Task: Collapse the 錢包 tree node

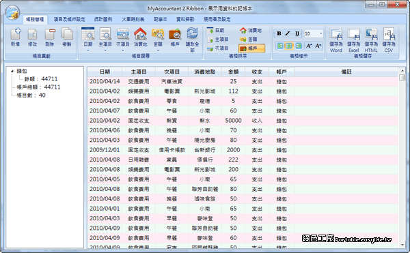Action: pos(12,71)
